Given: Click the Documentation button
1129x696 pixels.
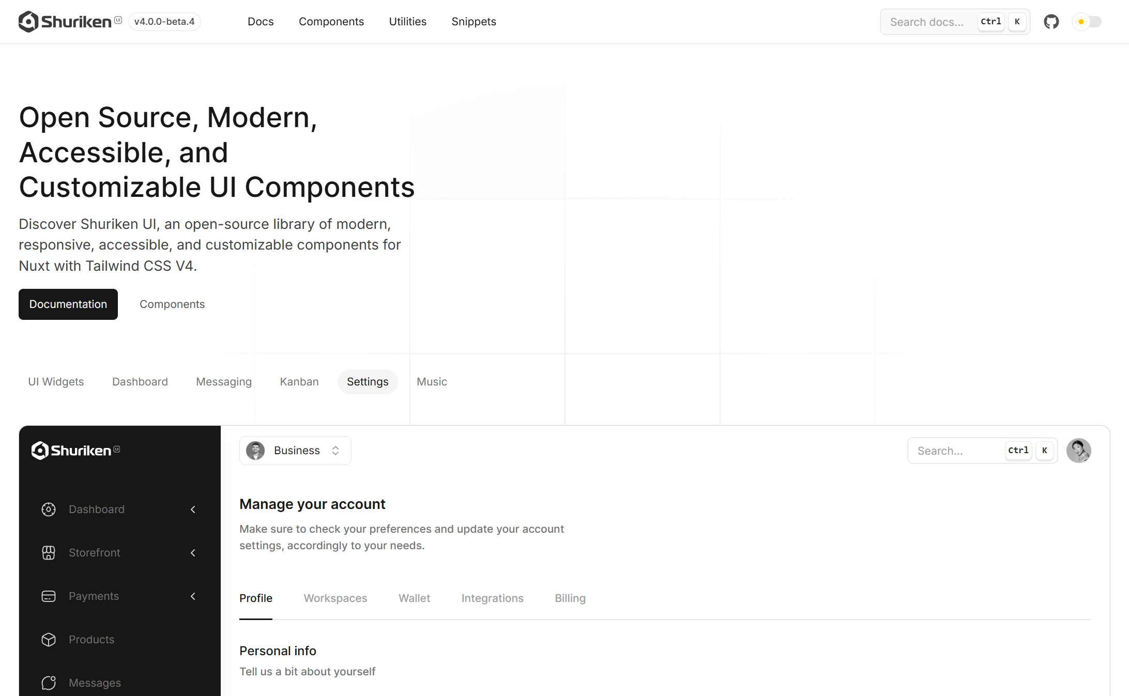Looking at the screenshot, I should point(68,304).
